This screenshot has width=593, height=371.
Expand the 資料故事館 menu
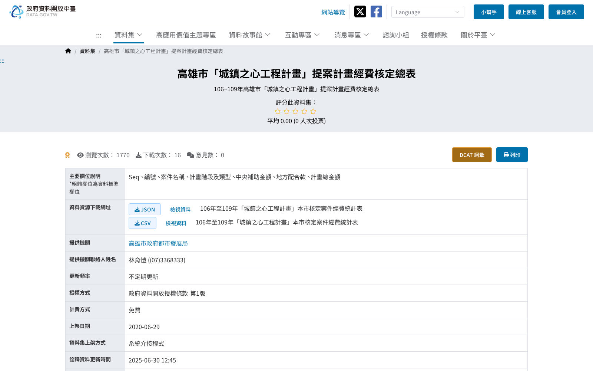250,35
